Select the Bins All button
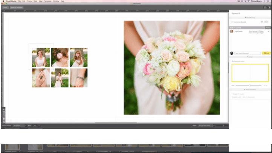Screen dimensions: 272x153 [x=35, y=125]
